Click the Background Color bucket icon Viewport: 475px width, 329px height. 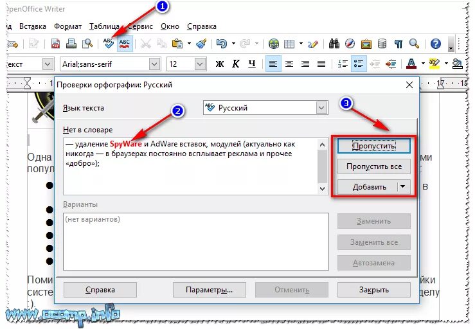(x=457, y=64)
